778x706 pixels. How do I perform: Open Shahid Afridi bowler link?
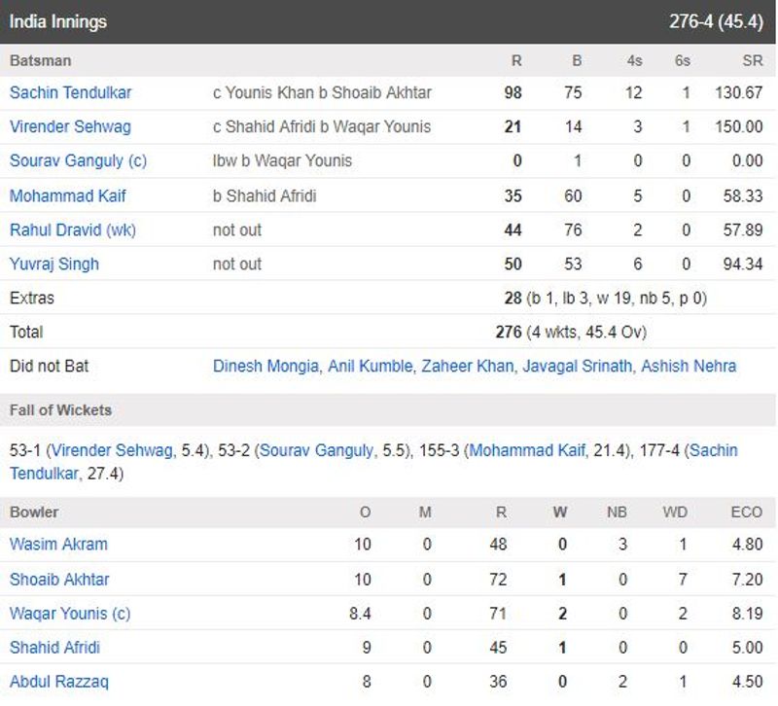pyautogui.click(x=54, y=648)
